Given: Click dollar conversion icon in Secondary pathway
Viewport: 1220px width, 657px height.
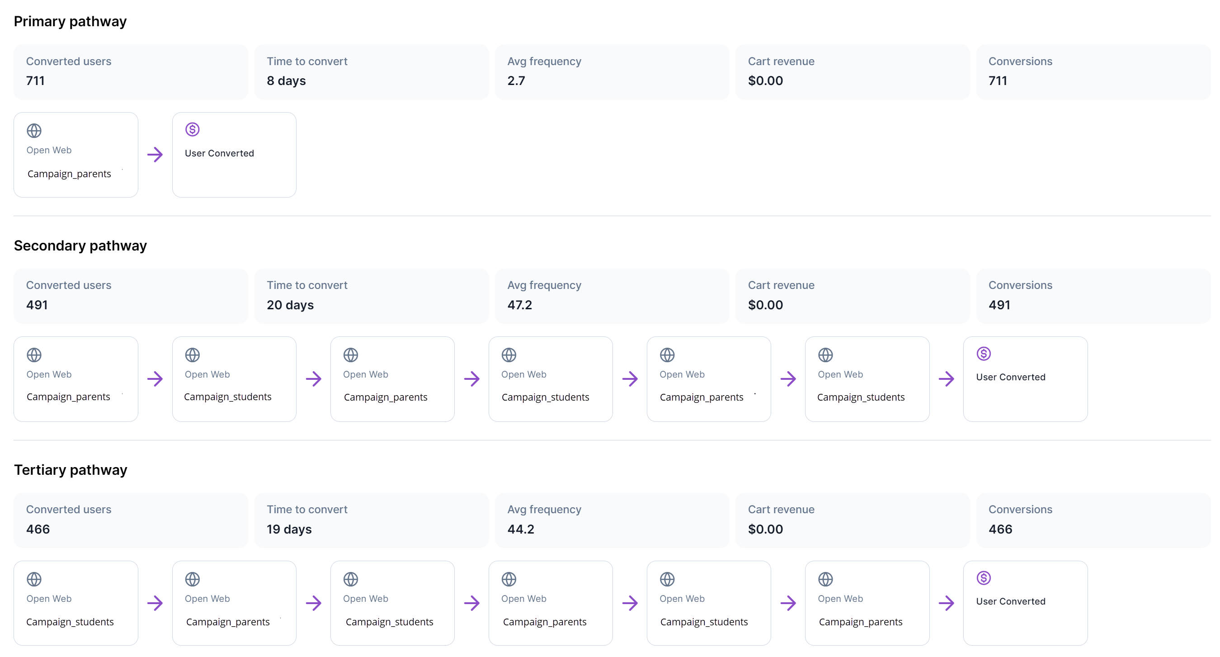Looking at the screenshot, I should (983, 353).
